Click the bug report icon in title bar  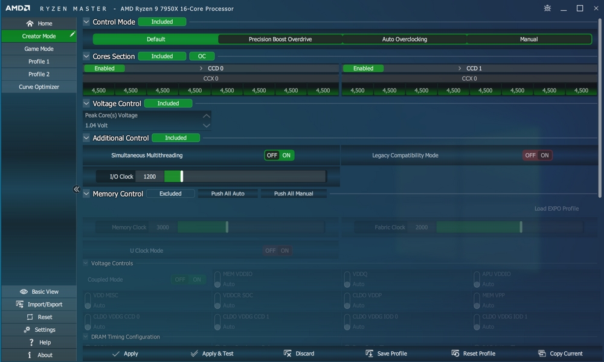coord(547,8)
